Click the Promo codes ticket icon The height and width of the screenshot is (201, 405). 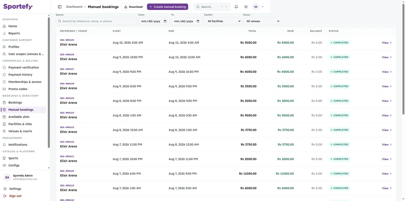(x=4, y=89)
